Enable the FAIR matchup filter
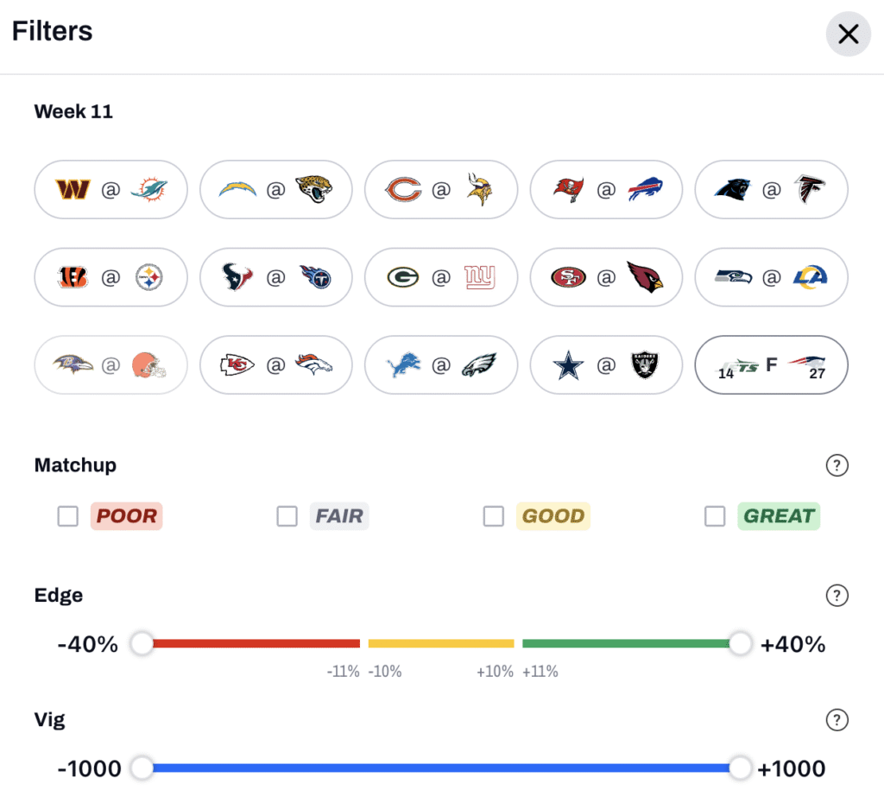The image size is (884, 809). 287,516
